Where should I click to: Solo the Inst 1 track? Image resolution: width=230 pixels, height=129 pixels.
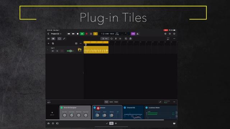pyautogui.click(x=57, y=51)
